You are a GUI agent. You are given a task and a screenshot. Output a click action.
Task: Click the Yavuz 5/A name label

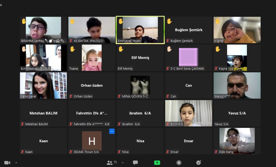(222, 124)
